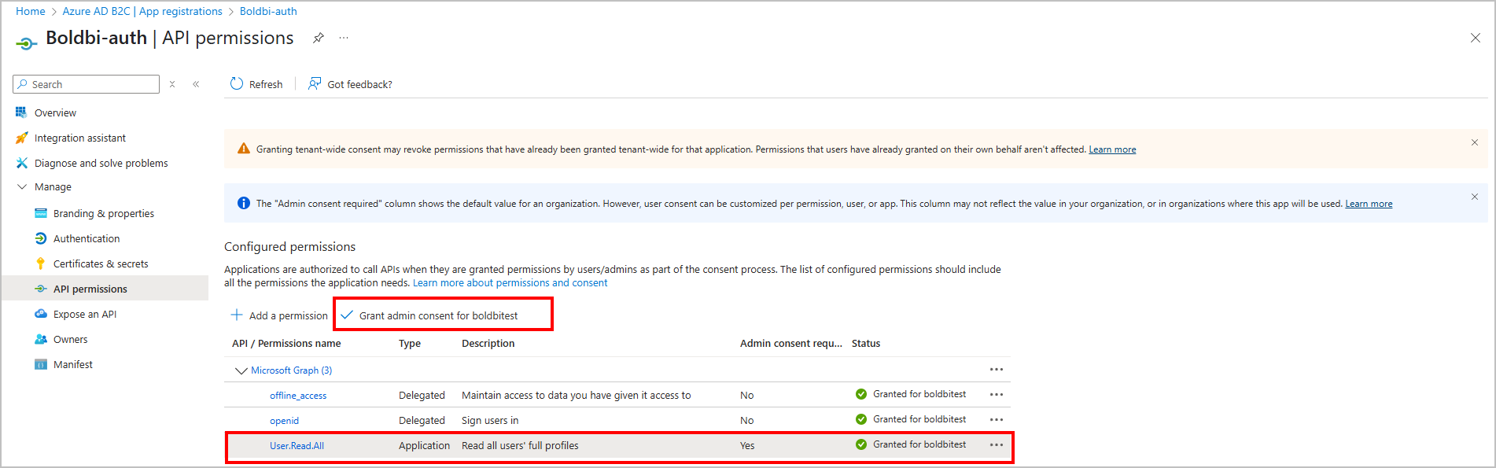Image resolution: width=1496 pixels, height=468 pixels.
Task: Click Got feedback? button label
Action: point(359,84)
